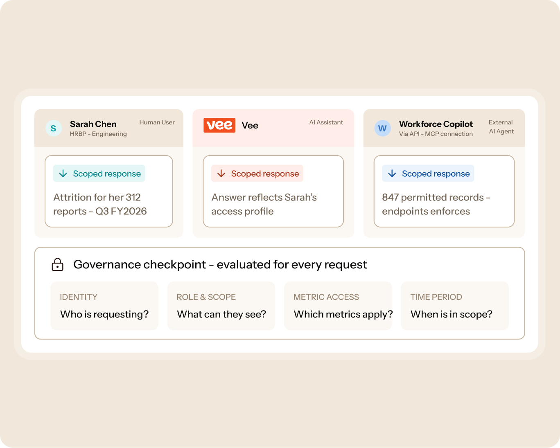The image size is (560, 448).
Task: Open the METRIC ACCESS card
Action: pos(338,306)
